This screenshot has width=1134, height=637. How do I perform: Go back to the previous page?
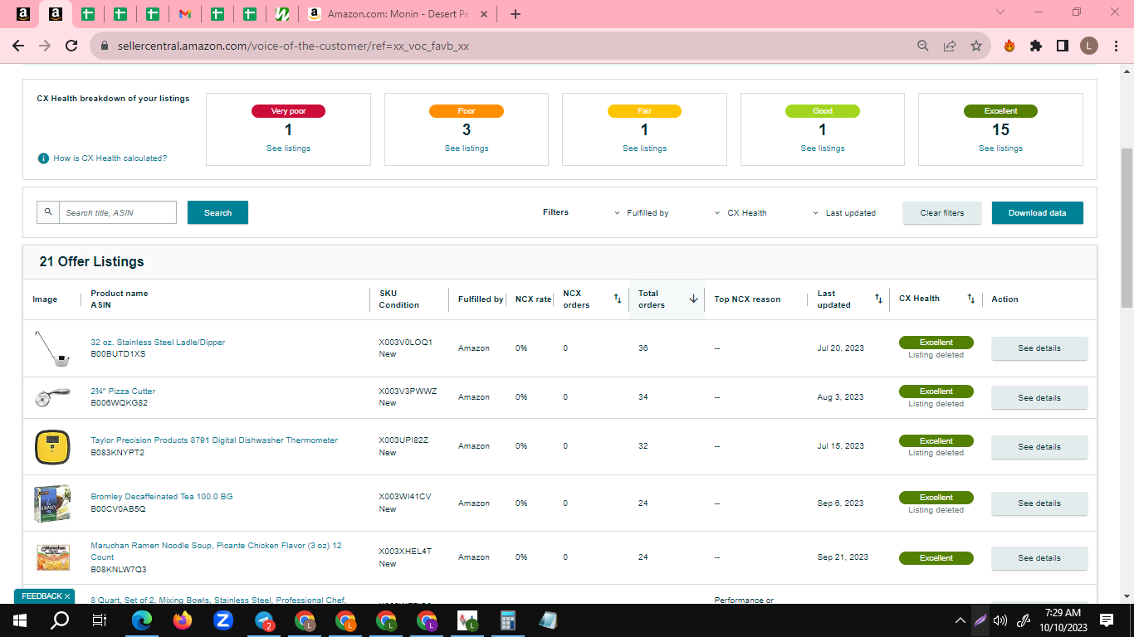(18, 46)
